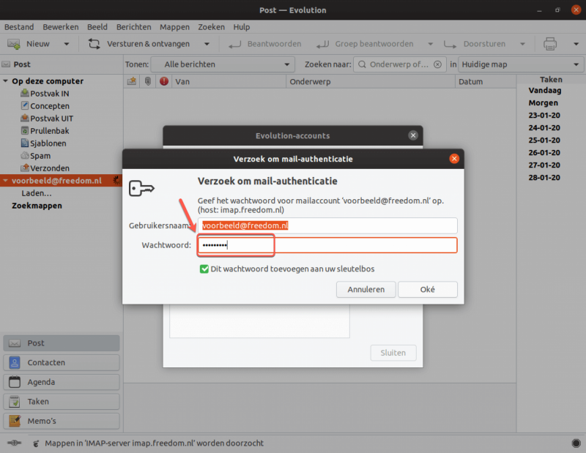Open the Bestand menu
Viewport: 586px width, 453px height.
coord(19,27)
